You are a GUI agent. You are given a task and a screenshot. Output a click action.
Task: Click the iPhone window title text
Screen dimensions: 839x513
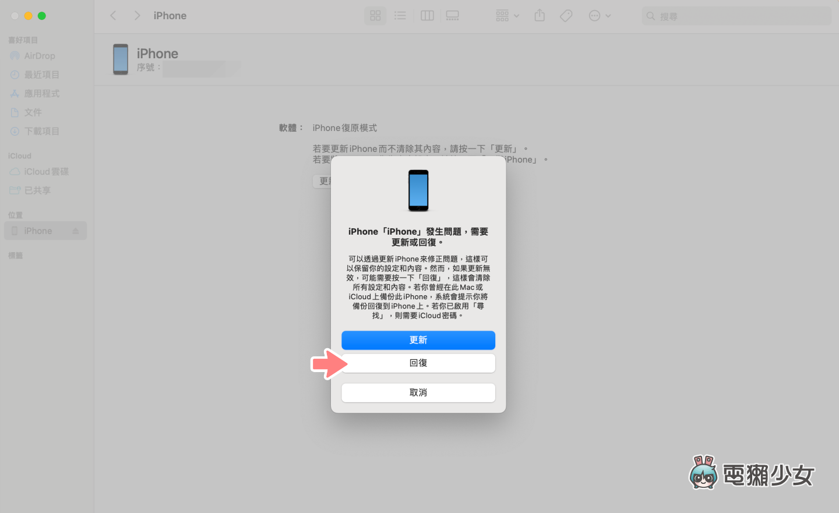coord(170,16)
